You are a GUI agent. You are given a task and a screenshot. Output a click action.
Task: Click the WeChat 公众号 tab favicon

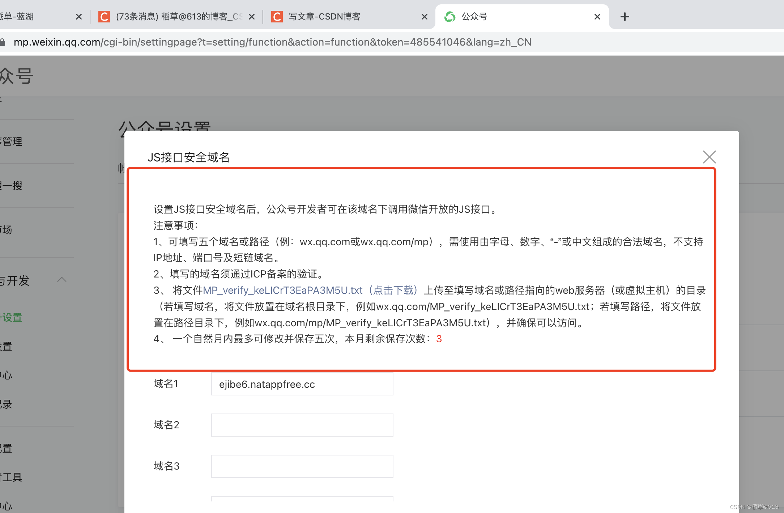(450, 17)
